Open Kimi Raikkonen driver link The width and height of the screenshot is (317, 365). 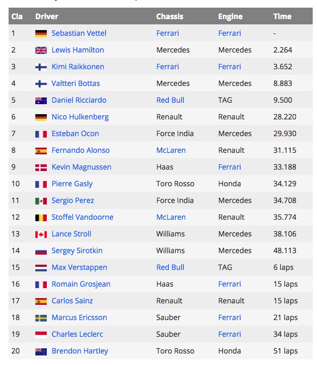point(78,67)
